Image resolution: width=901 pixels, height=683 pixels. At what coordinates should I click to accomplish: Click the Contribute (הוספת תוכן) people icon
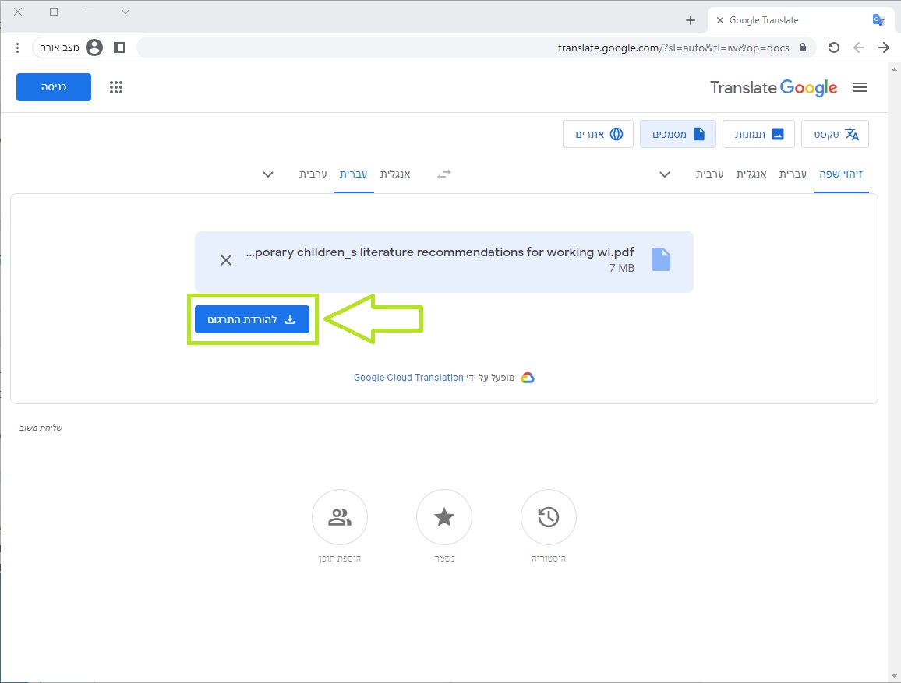[x=339, y=517]
